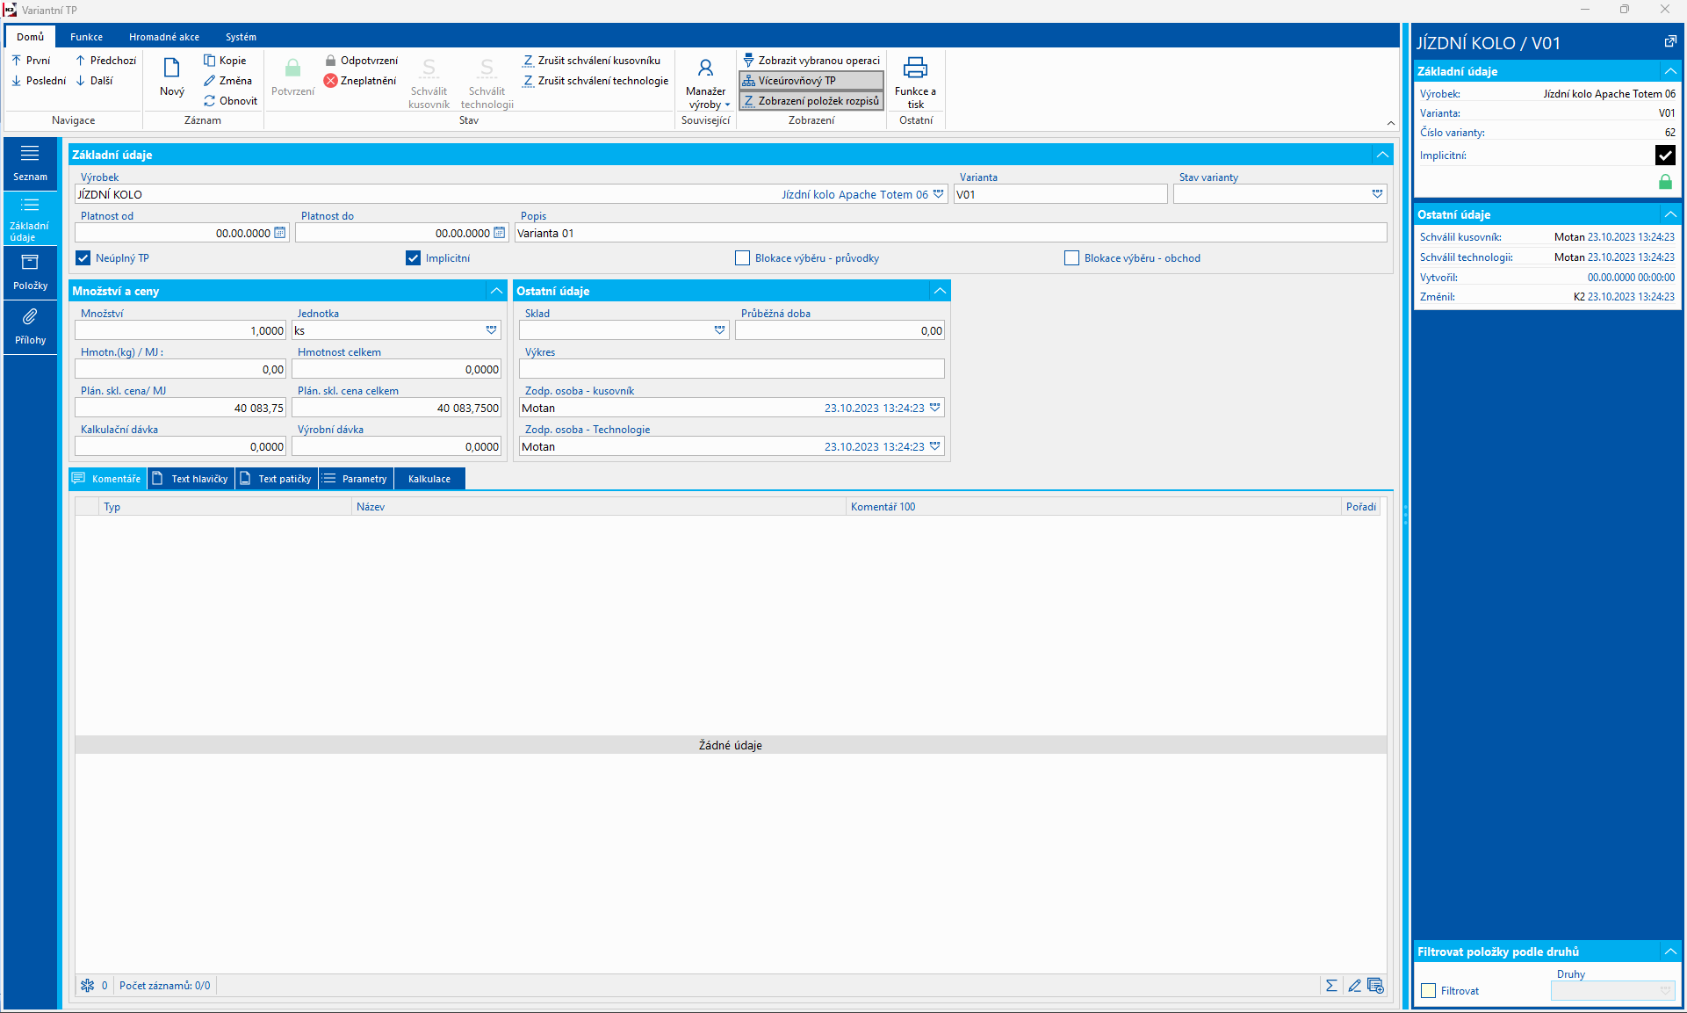Screen dimensions: 1687x1013
Task: Open the Jednotka unit dropdown
Action: coord(491,330)
